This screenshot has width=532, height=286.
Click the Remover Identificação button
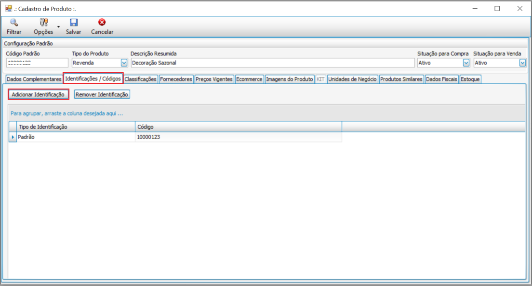click(102, 94)
